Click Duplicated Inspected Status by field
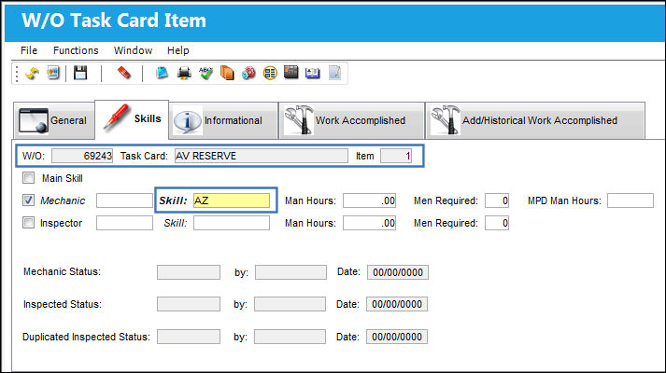 290,337
